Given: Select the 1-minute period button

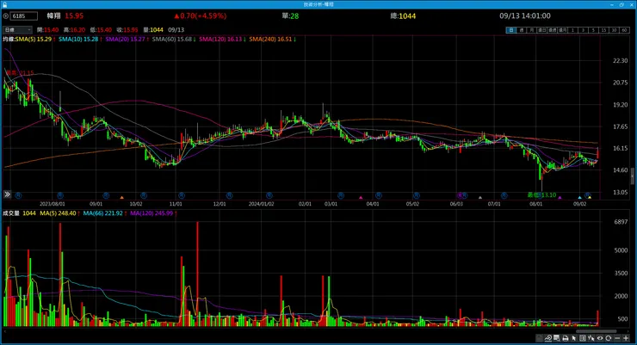Looking at the screenshot, I should (x=572, y=30).
